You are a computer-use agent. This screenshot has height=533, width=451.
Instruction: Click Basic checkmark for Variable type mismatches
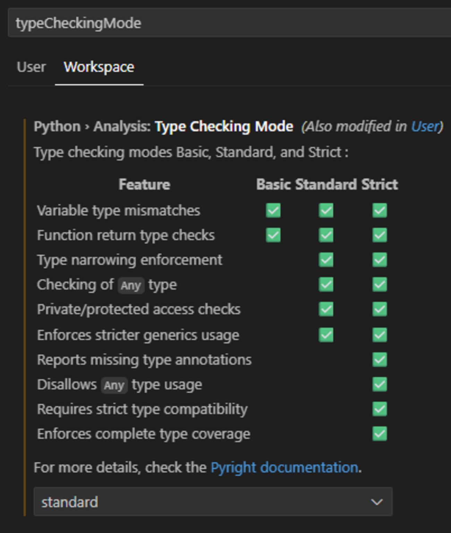[273, 210]
